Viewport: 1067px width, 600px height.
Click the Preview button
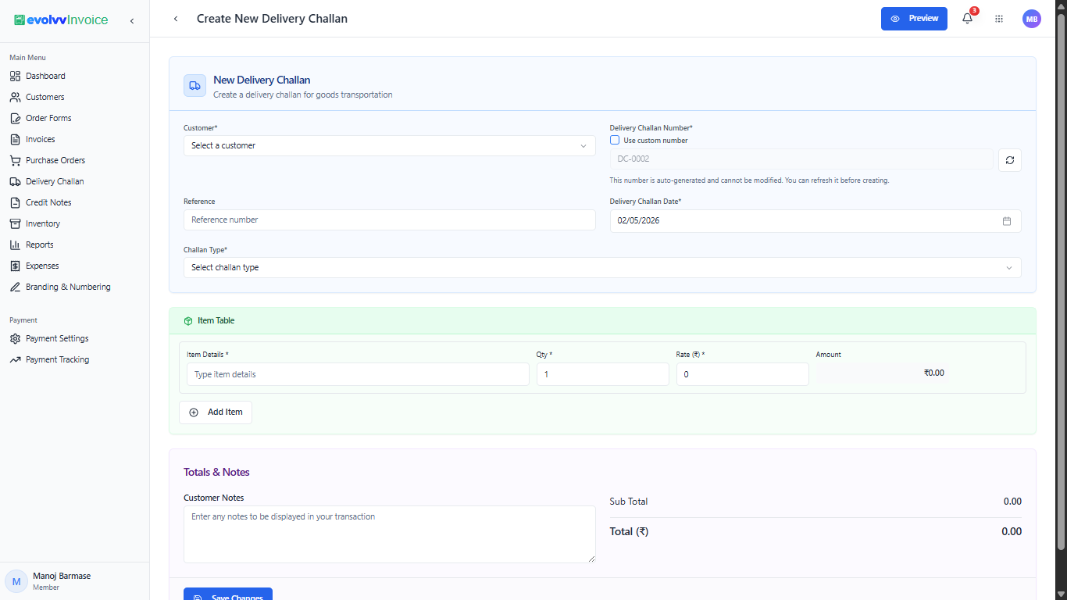click(914, 19)
